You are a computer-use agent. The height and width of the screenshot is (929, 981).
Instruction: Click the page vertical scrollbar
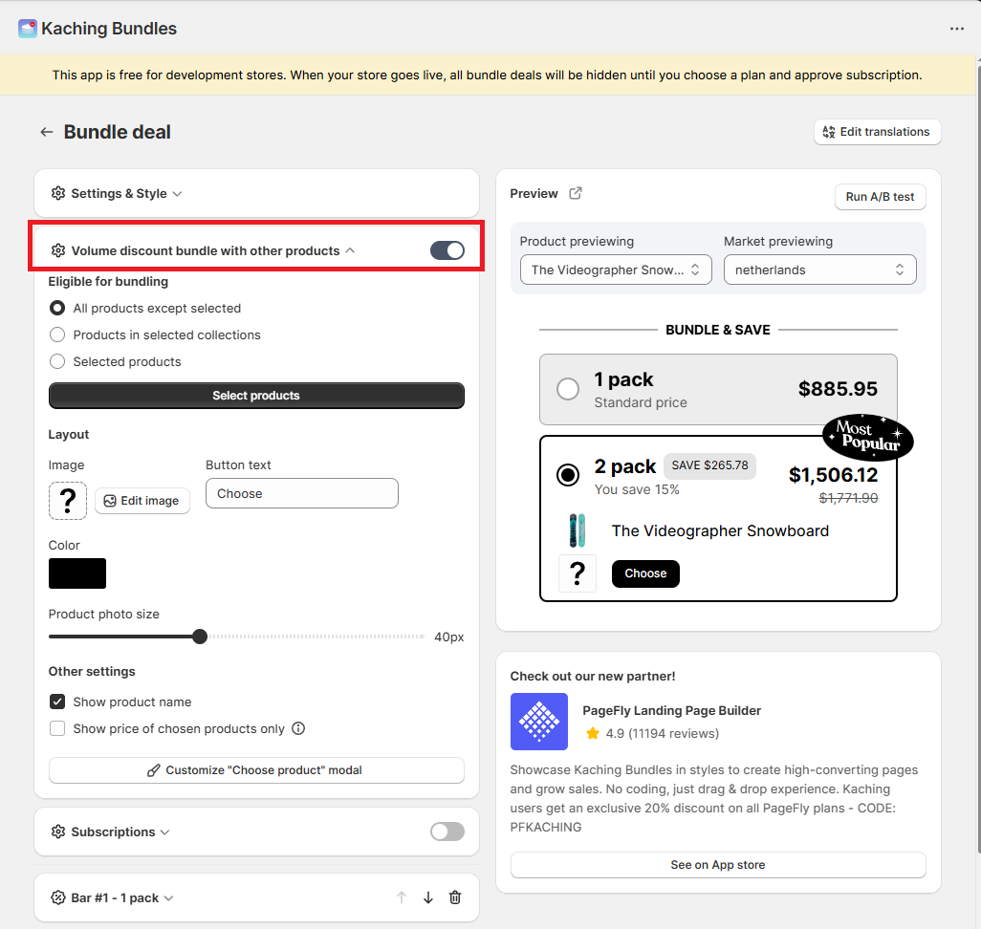[x=978, y=457]
